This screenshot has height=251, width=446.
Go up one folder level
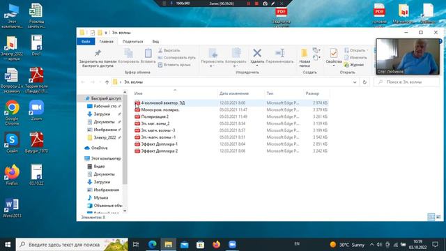[107, 82]
